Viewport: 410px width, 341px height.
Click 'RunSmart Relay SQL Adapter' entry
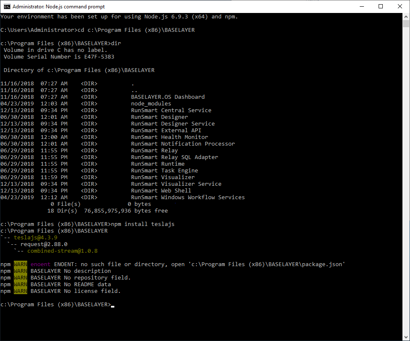174,157
